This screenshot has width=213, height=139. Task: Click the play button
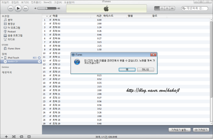(18, 8)
